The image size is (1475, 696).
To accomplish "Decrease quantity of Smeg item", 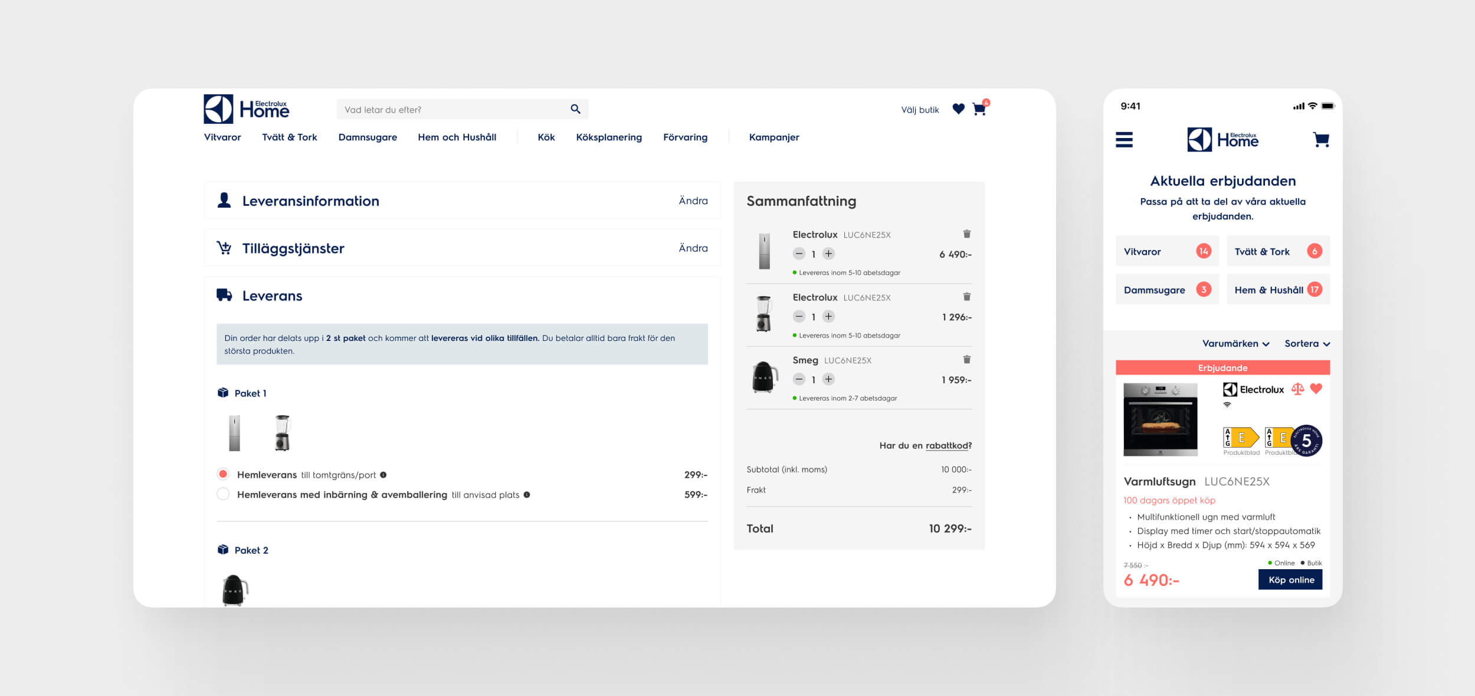I will point(799,379).
